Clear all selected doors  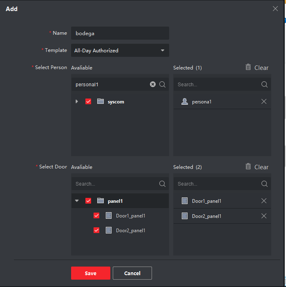[x=257, y=167]
